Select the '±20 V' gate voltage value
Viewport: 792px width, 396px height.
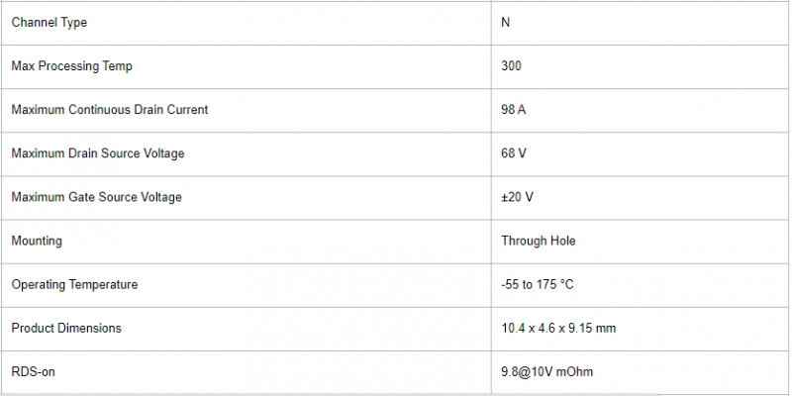(x=517, y=197)
